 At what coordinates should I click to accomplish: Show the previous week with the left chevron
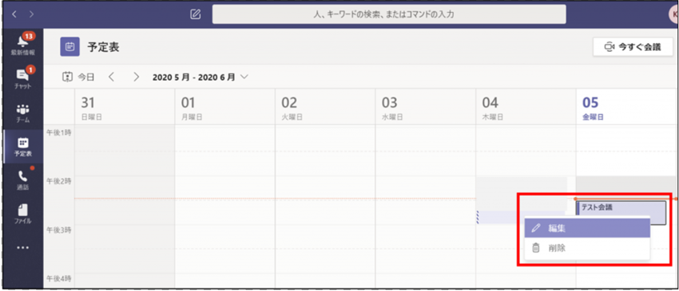coord(111,77)
